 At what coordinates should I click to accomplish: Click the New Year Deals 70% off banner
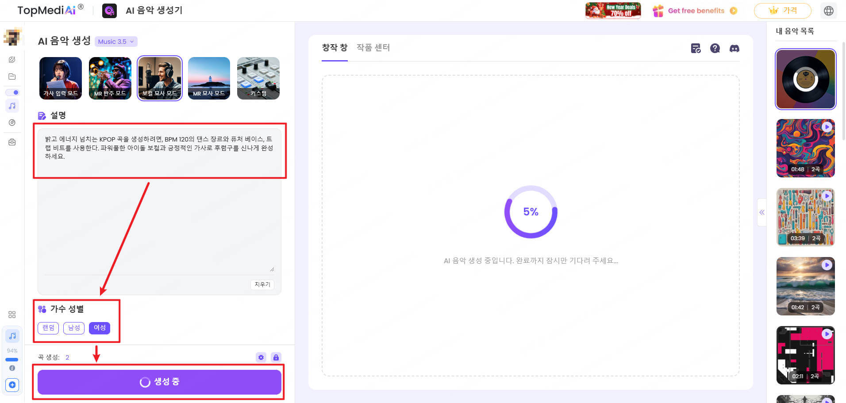point(613,10)
